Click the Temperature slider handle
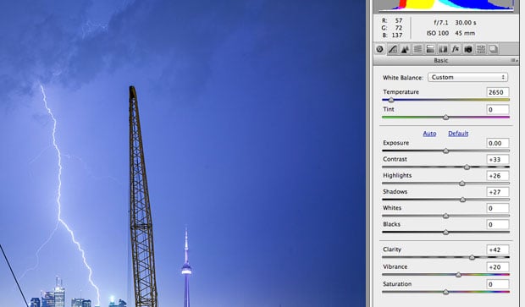This screenshot has height=307, width=525. [390, 100]
